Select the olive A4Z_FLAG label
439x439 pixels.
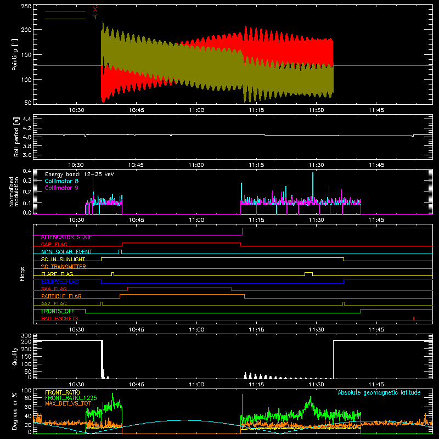(x=54, y=303)
